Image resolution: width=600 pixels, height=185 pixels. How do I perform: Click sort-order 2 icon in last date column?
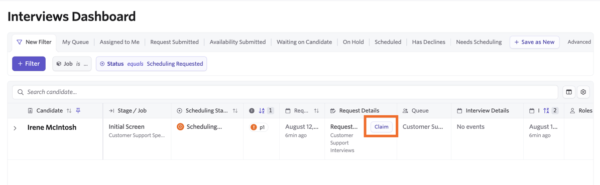click(546, 110)
